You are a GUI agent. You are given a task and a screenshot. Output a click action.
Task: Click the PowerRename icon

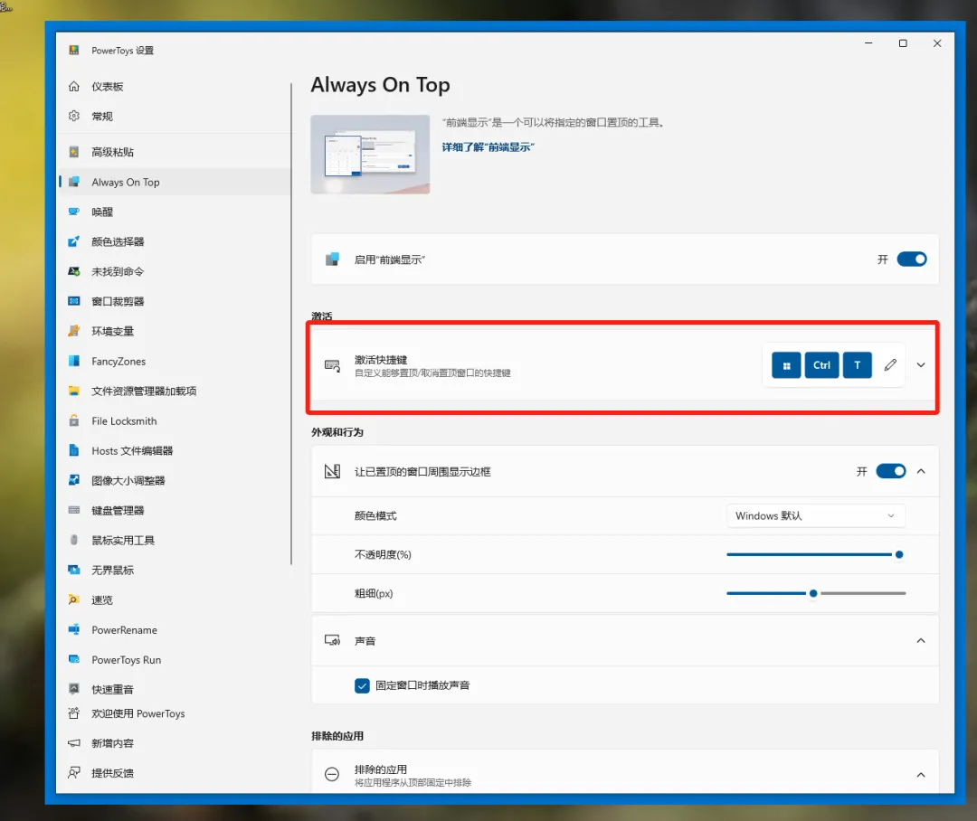tap(73, 630)
